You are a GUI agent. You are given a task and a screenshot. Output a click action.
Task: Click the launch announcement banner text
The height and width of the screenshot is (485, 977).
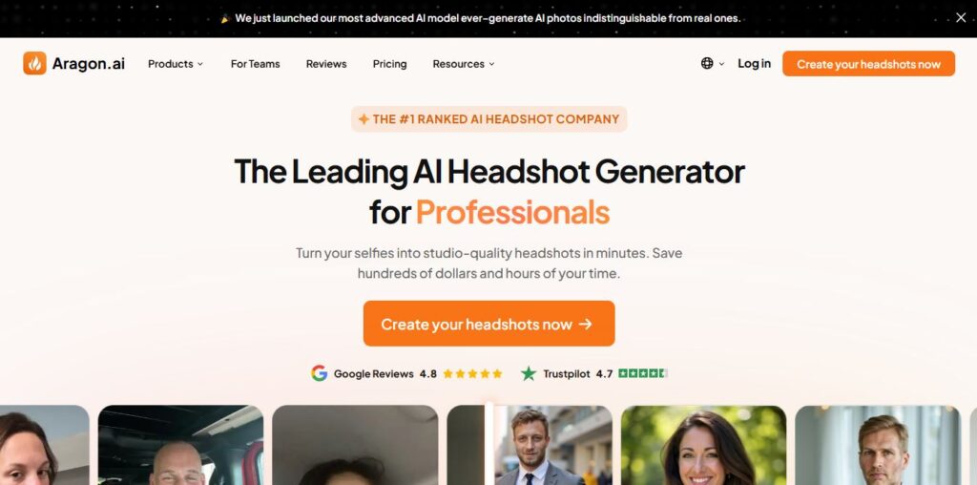point(488,18)
